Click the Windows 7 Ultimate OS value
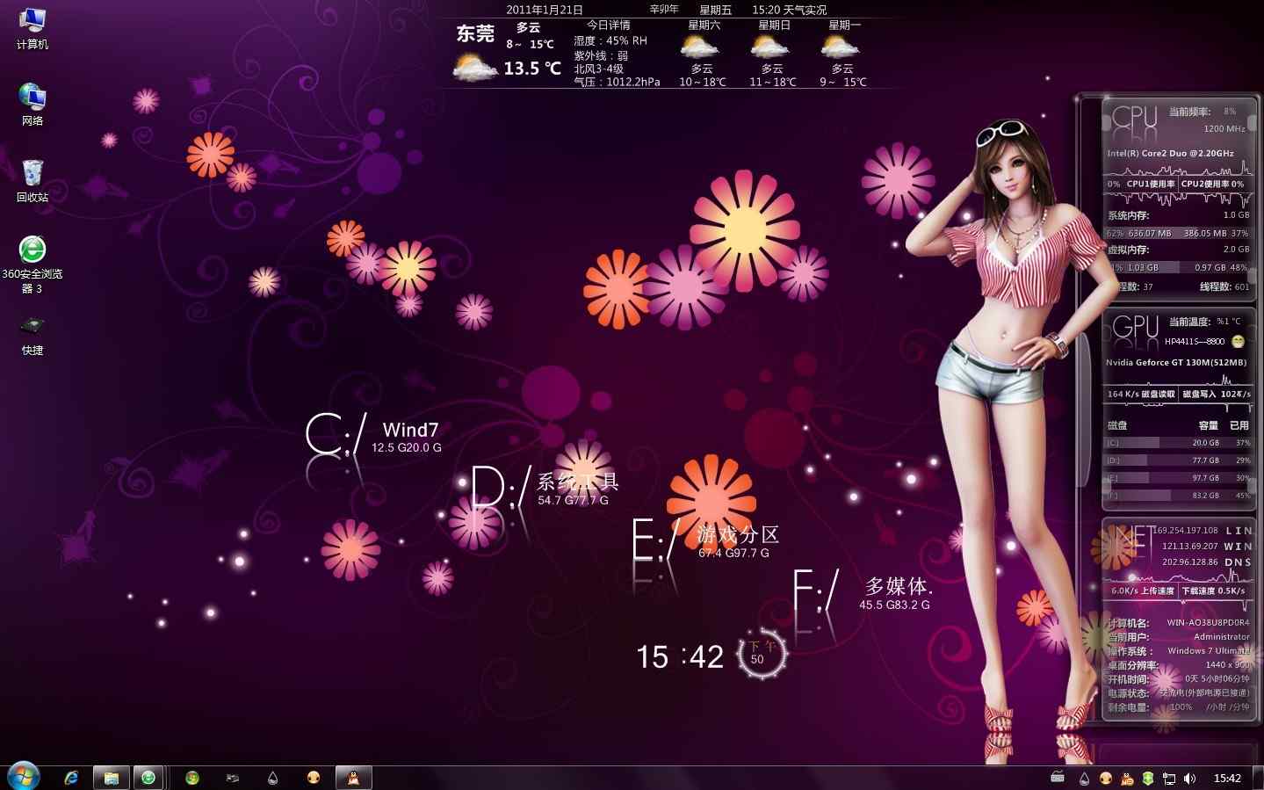The image size is (1264, 790). (1209, 650)
